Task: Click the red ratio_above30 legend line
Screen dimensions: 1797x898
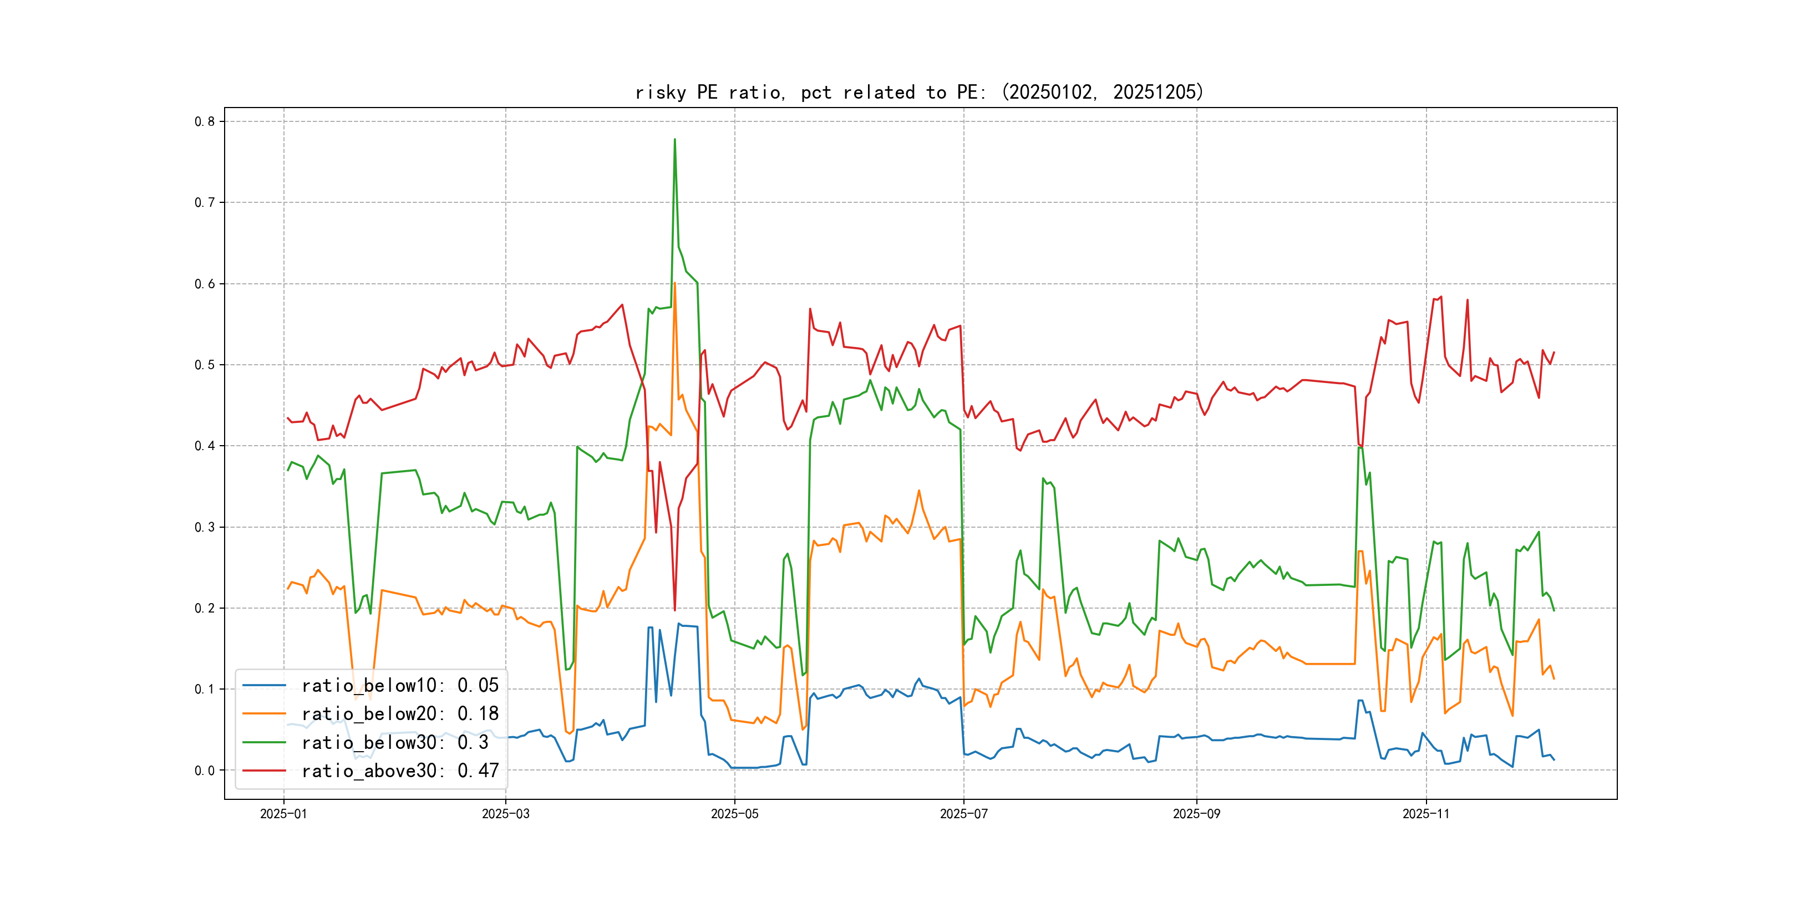Action: click(263, 771)
